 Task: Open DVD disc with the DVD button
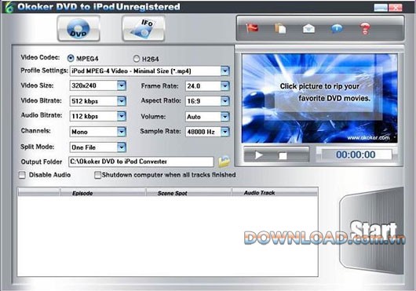[x=78, y=28]
